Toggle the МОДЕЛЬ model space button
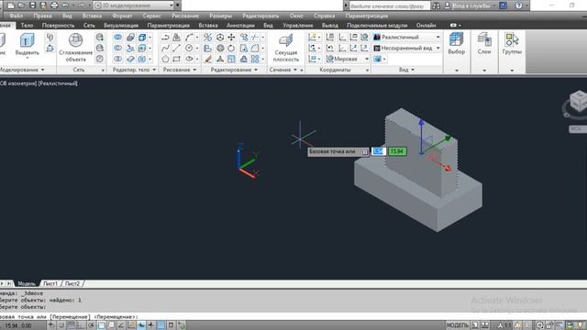Screen dimensions: 587x330 pos(457,325)
